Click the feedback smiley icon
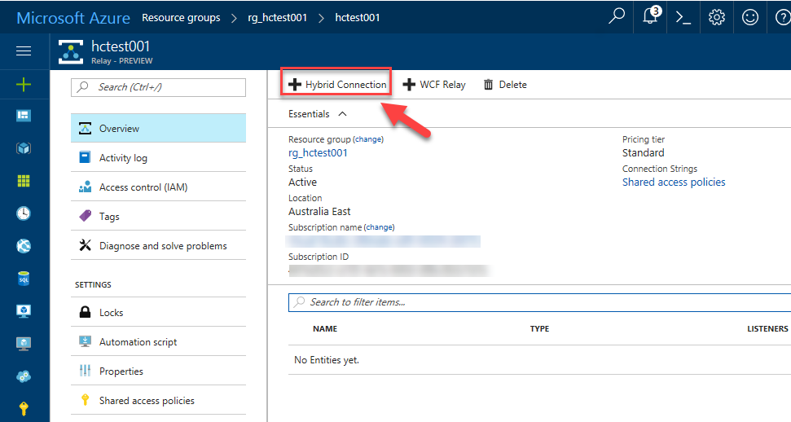 point(749,17)
